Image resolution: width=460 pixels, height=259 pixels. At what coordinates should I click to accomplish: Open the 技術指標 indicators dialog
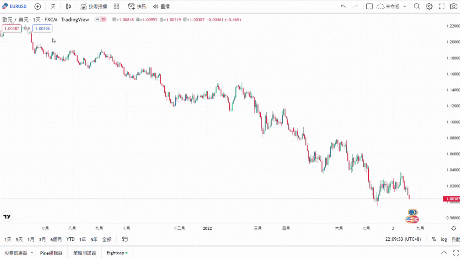pos(93,6)
